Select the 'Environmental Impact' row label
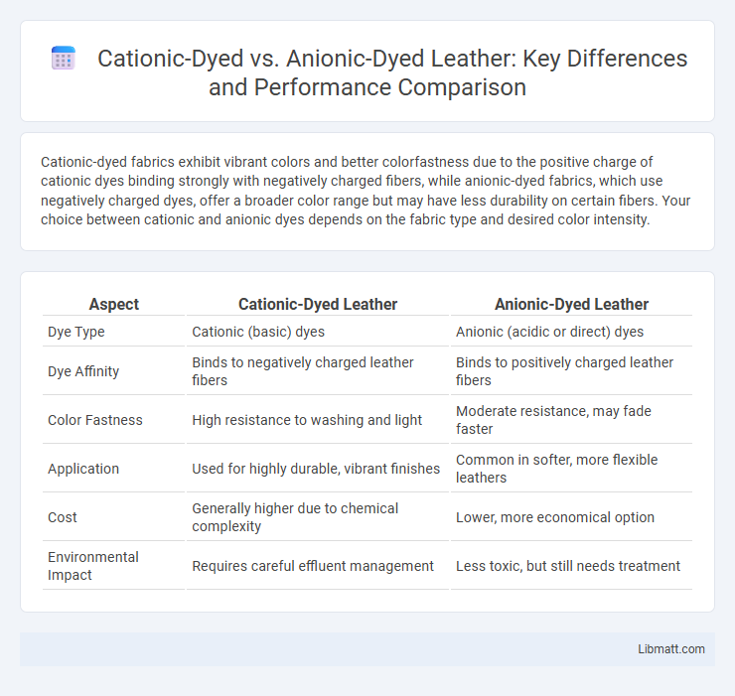The height and width of the screenshot is (696, 735). (93, 566)
